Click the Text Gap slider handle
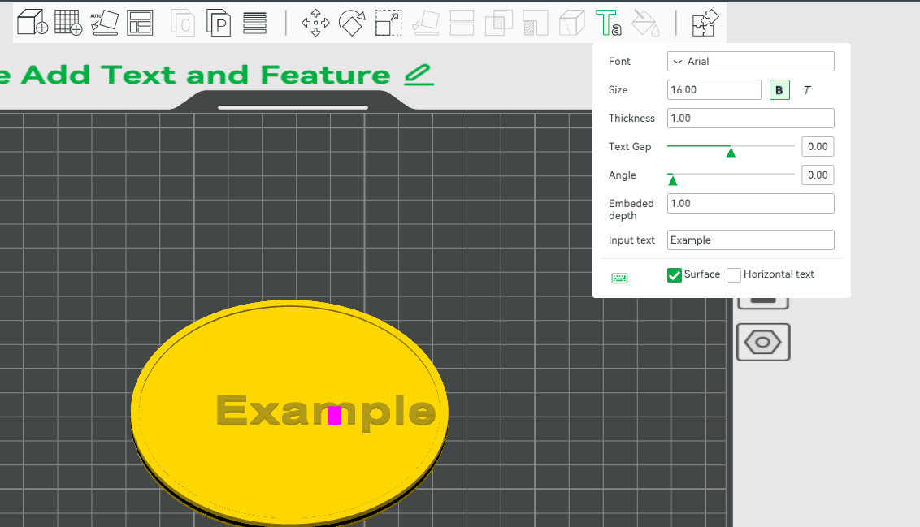920x527 pixels. coord(731,152)
